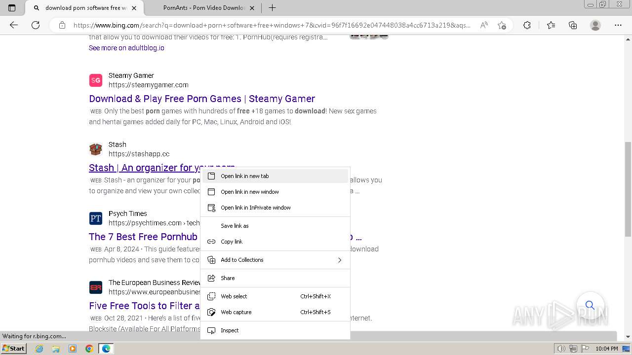Open Windows Explorer folder in taskbar
632x355 pixels.
point(56,349)
